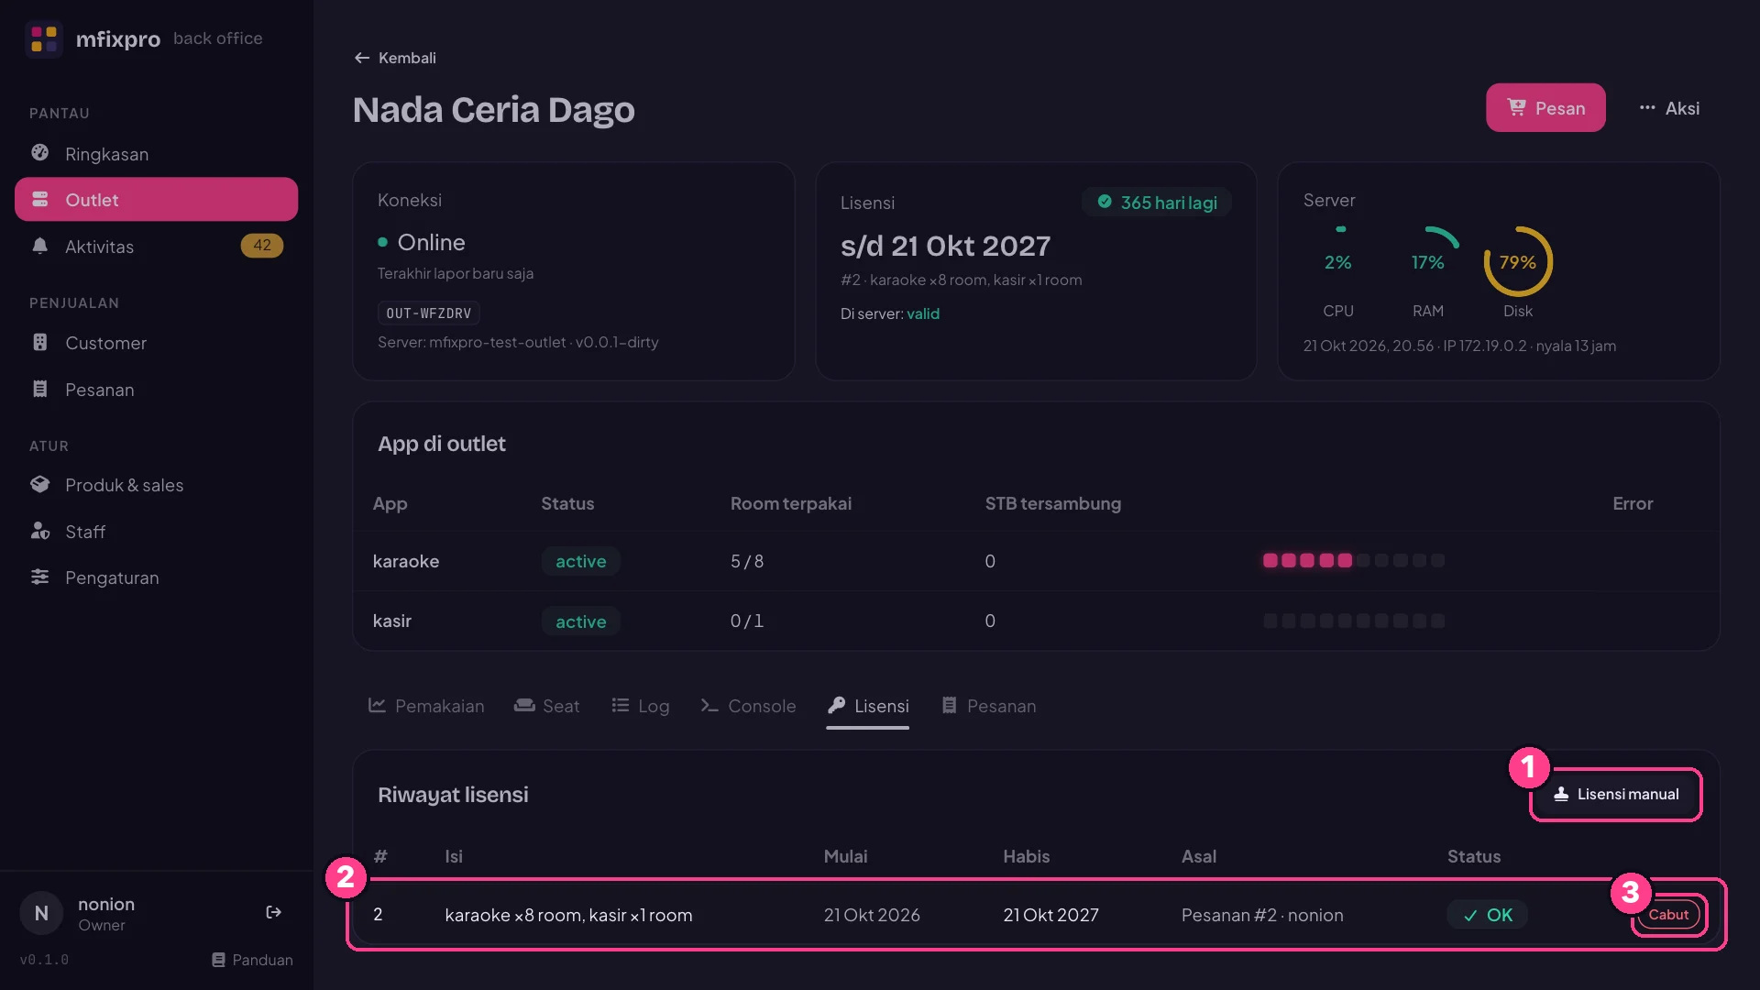
Task: Switch to the Pesanan tab
Action: pyautogui.click(x=988, y=706)
